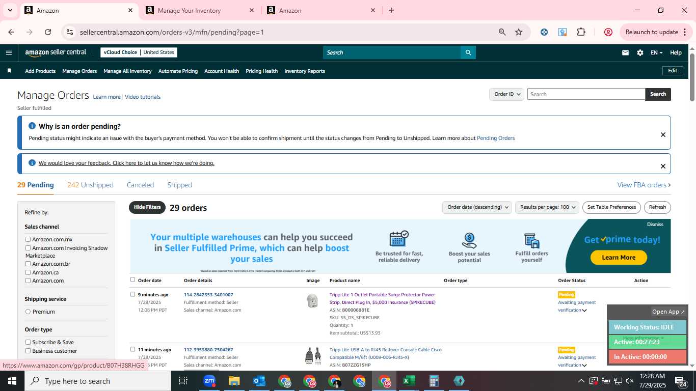696x391 pixels.
Task: Open View FBA orders link
Action: (644, 185)
